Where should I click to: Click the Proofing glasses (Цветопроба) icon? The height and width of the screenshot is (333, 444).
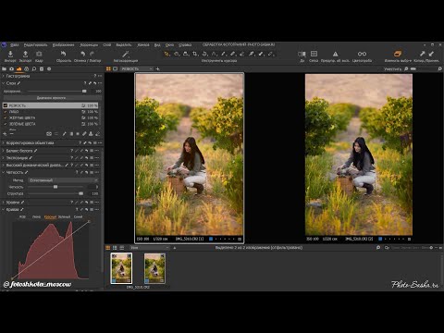click(362, 54)
